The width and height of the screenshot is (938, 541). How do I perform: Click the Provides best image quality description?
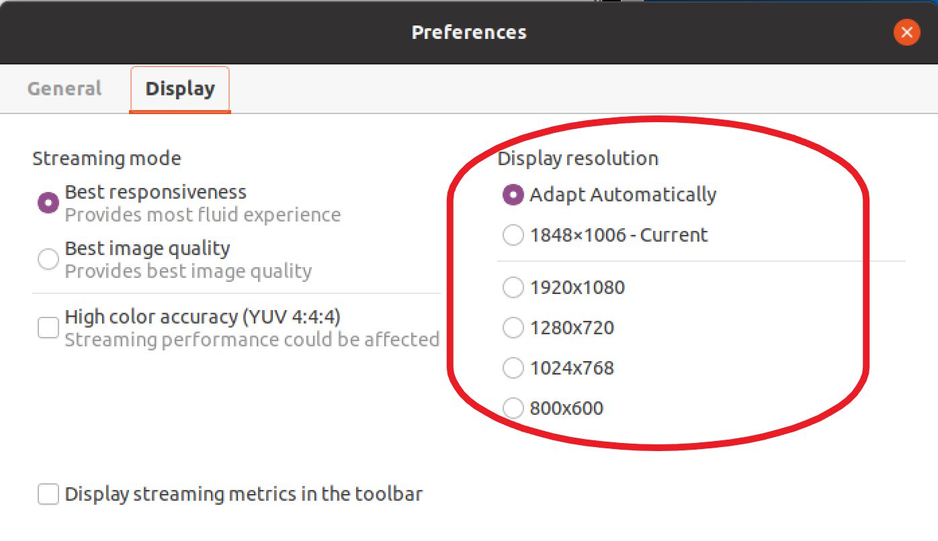(188, 271)
